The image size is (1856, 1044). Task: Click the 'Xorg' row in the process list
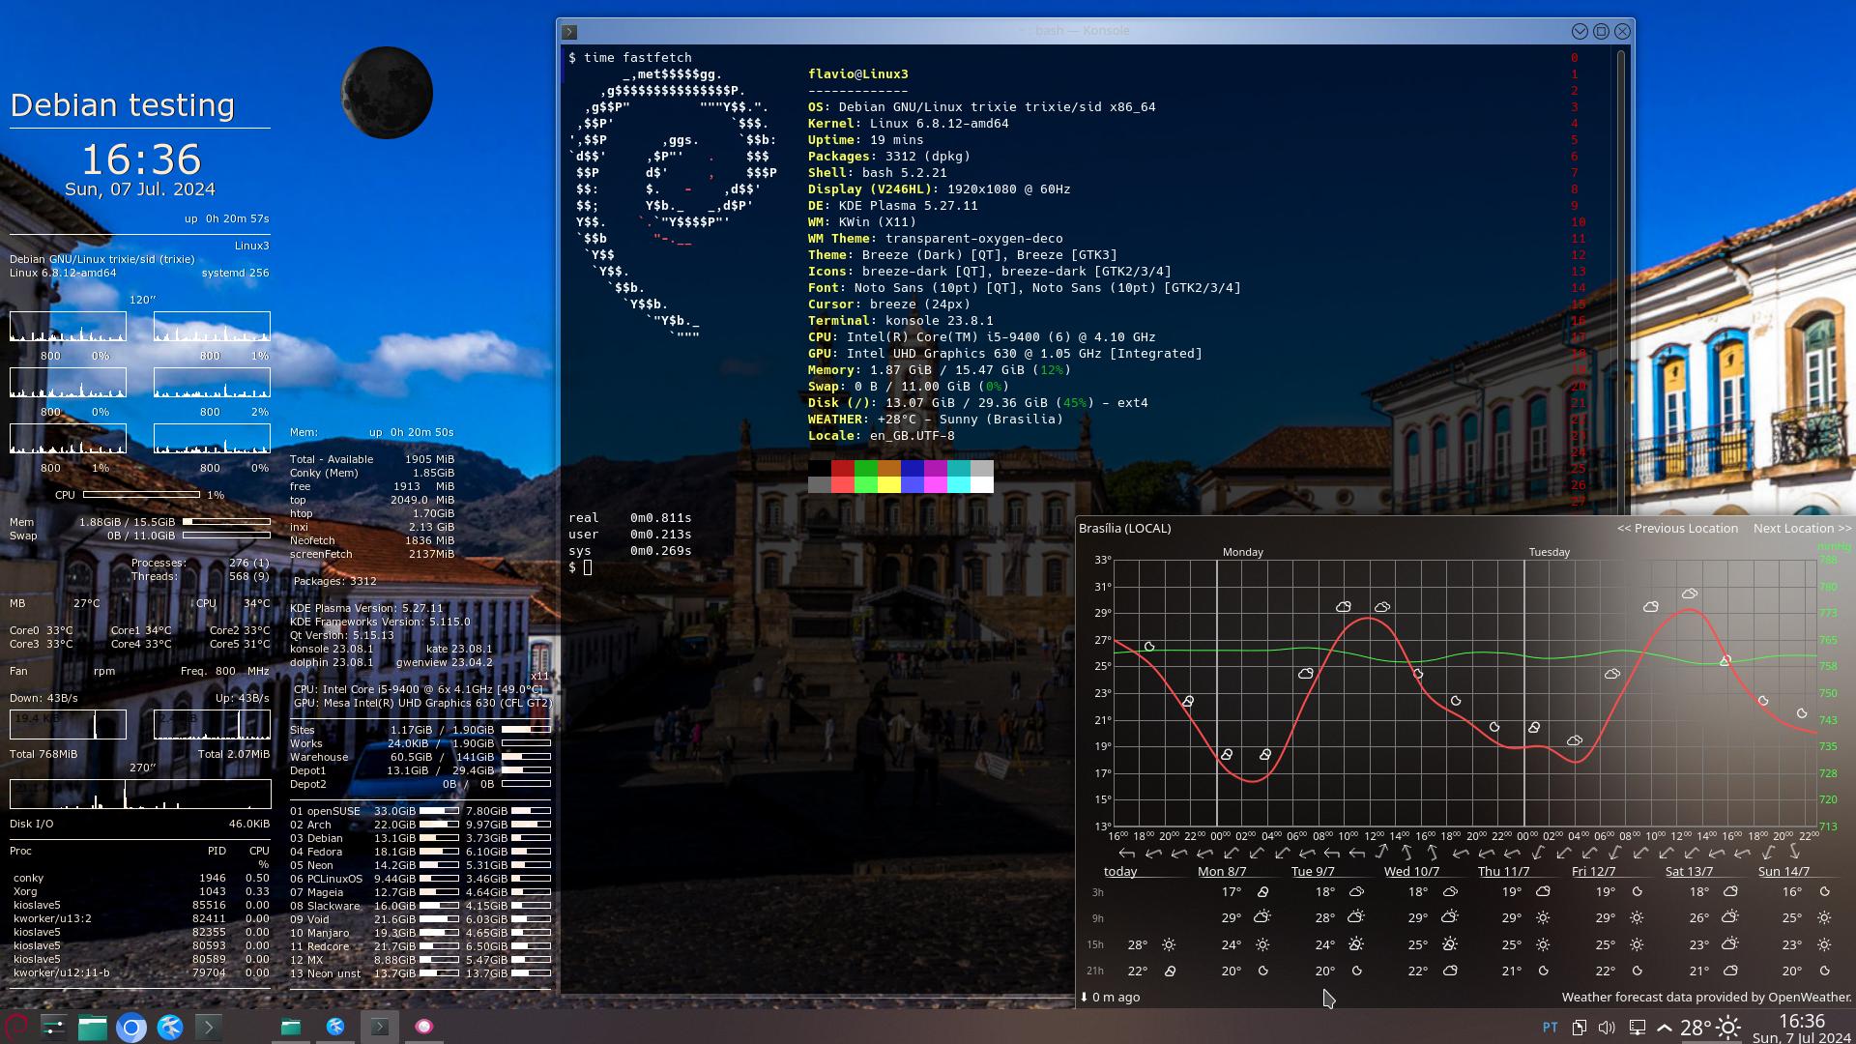point(140,891)
